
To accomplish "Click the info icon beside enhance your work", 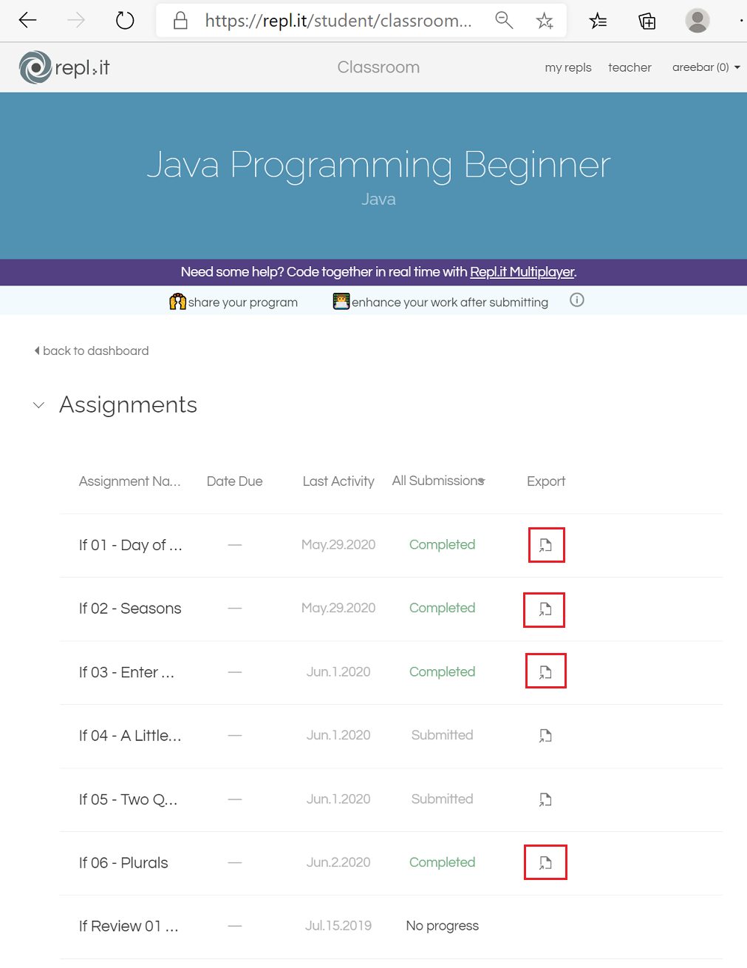I will [x=577, y=300].
